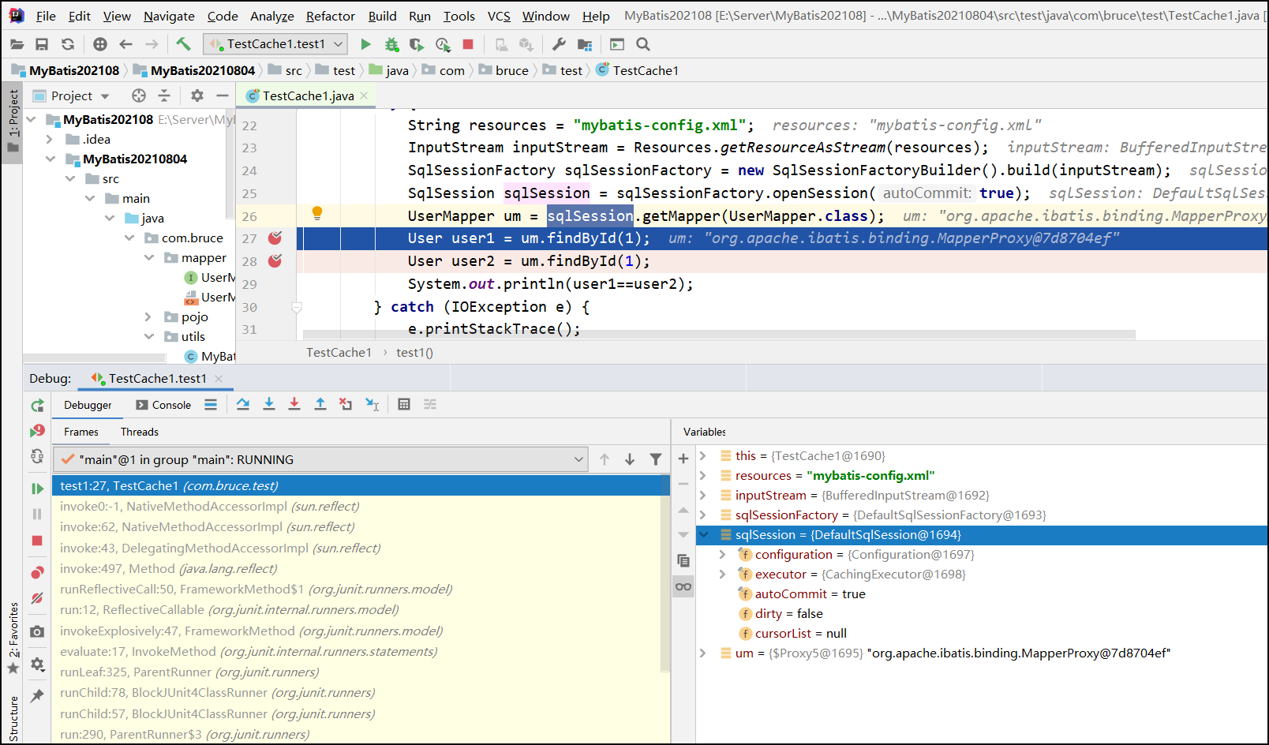Rerun TestCache1.test1 debug session icon
This screenshot has width=1269, height=745.
tap(37, 406)
